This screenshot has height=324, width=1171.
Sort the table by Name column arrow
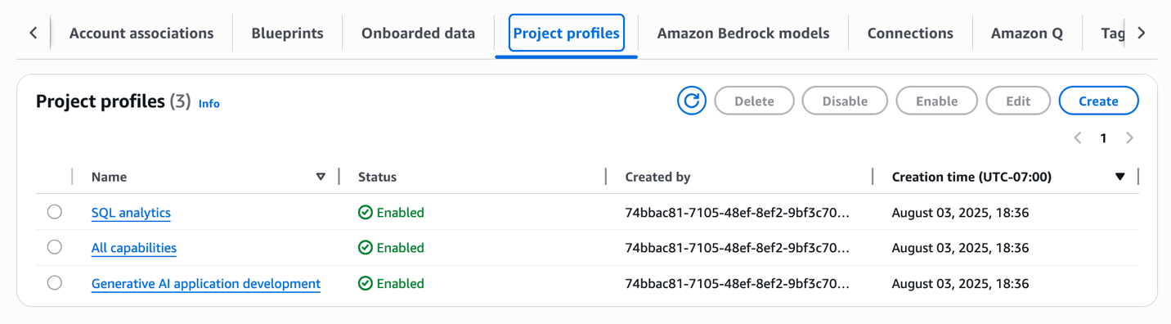tap(321, 177)
